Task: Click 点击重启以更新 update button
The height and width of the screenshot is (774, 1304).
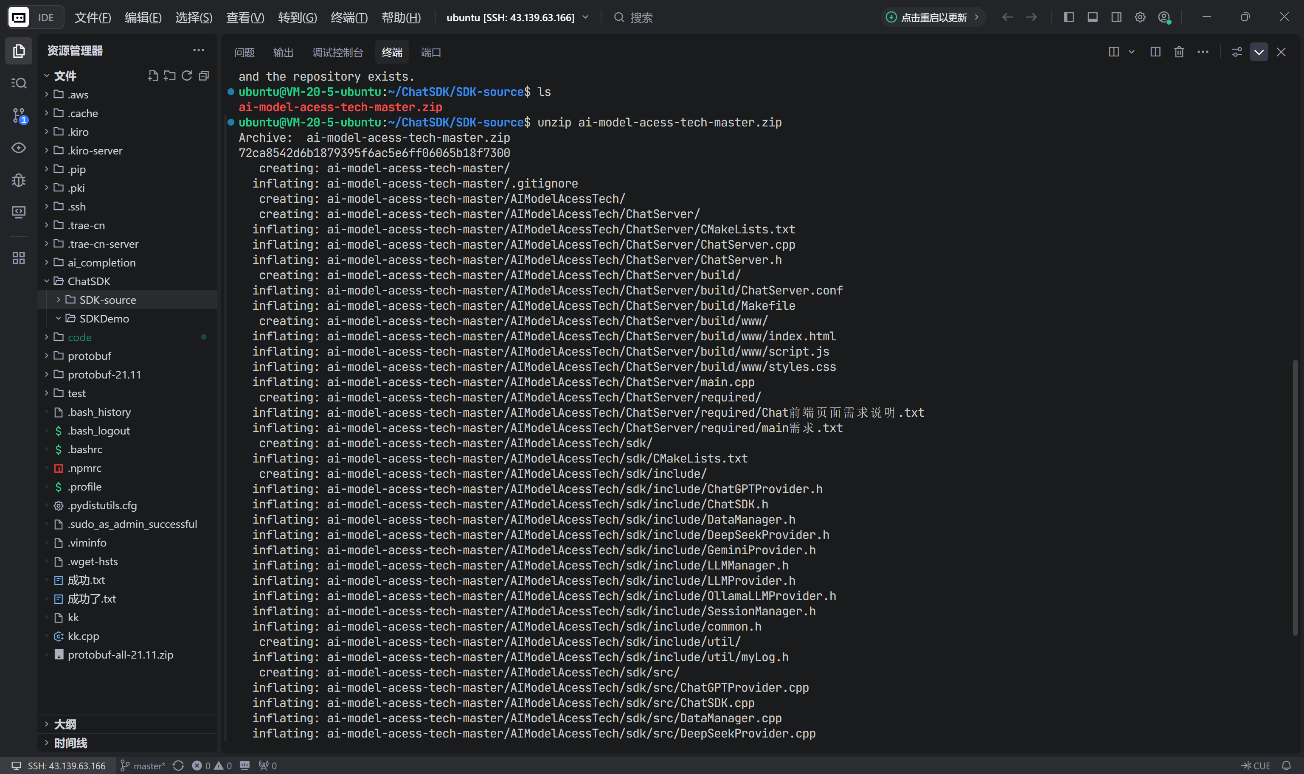Action: click(933, 17)
